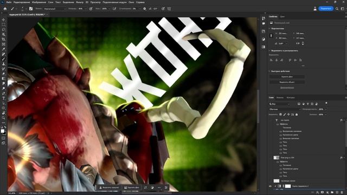
Task: Toggle visibility of Карта градиента 2 layer
Action: click(270, 186)
